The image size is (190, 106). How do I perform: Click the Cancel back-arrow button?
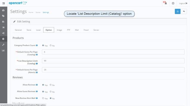pos(184,11)
